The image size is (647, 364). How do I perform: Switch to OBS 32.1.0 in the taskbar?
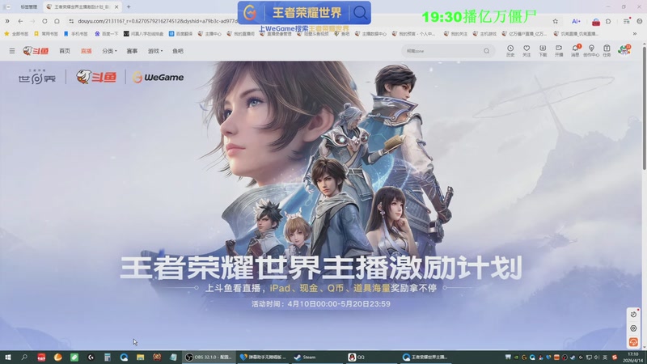tap(209, 358)
